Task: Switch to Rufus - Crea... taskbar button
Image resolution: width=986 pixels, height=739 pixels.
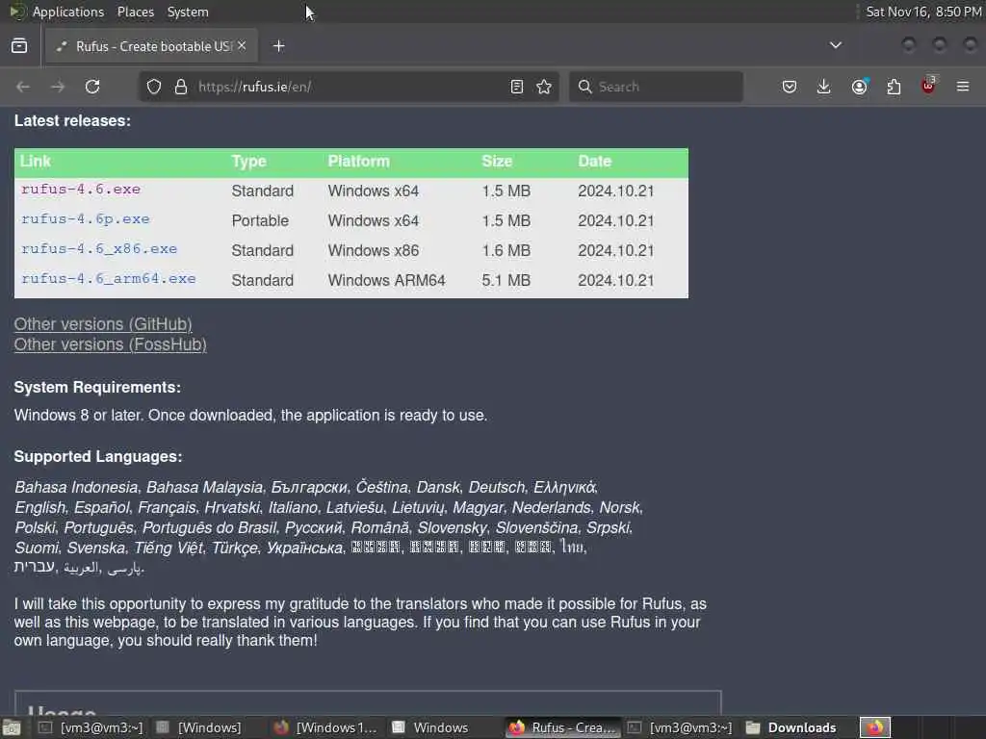Action: (x=562, y=727)
